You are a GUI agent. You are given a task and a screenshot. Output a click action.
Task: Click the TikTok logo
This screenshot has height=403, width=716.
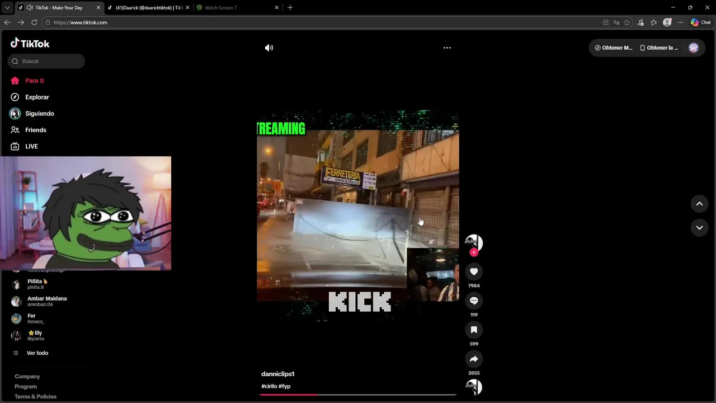(x=30, y=43)
